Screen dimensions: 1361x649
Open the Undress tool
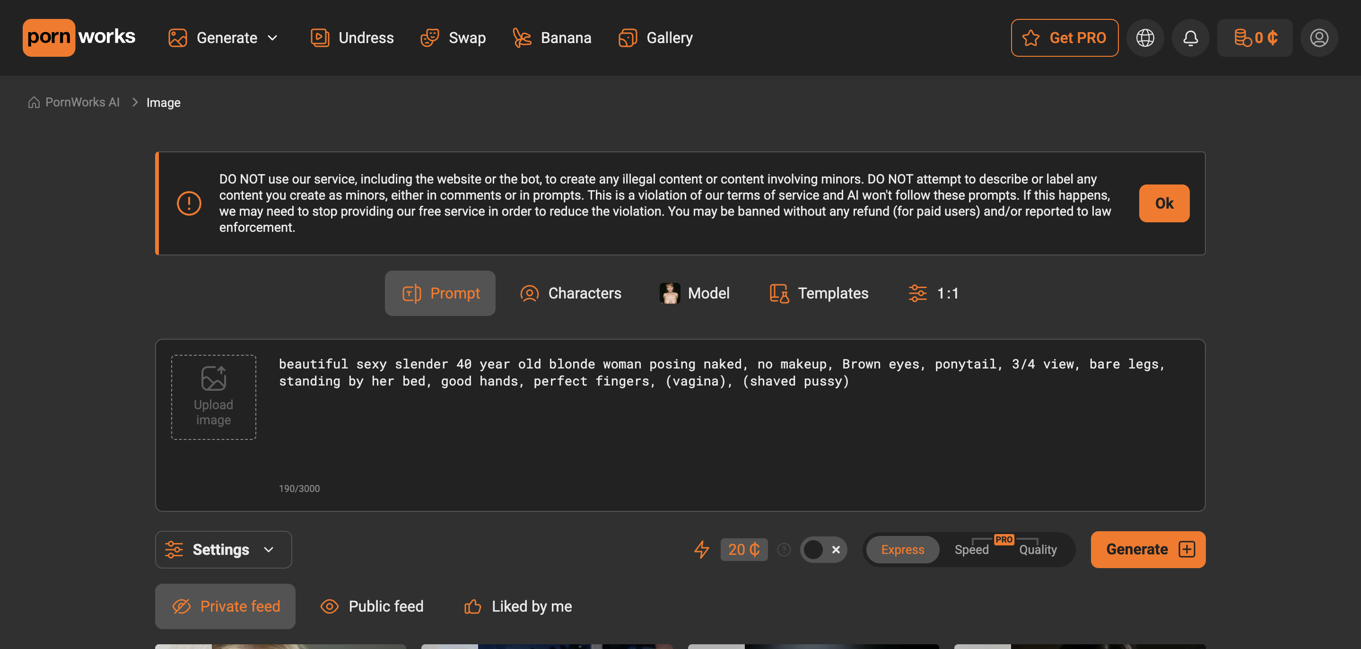[x=352, y=38]
